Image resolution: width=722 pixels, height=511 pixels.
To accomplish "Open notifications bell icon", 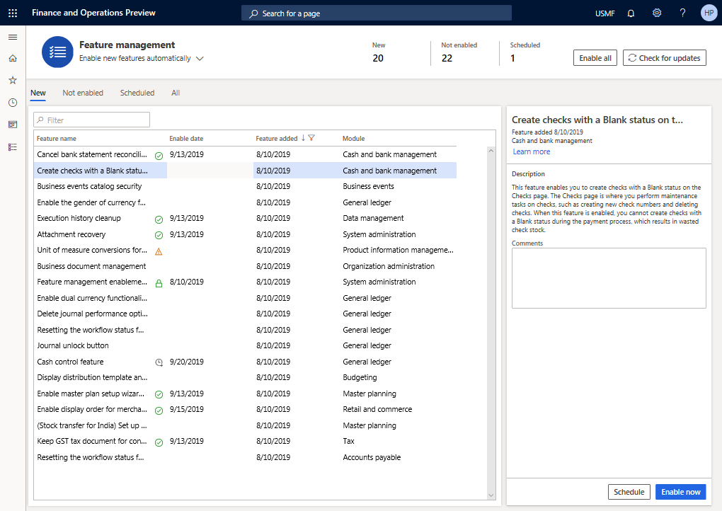I will tap(631, 13).
